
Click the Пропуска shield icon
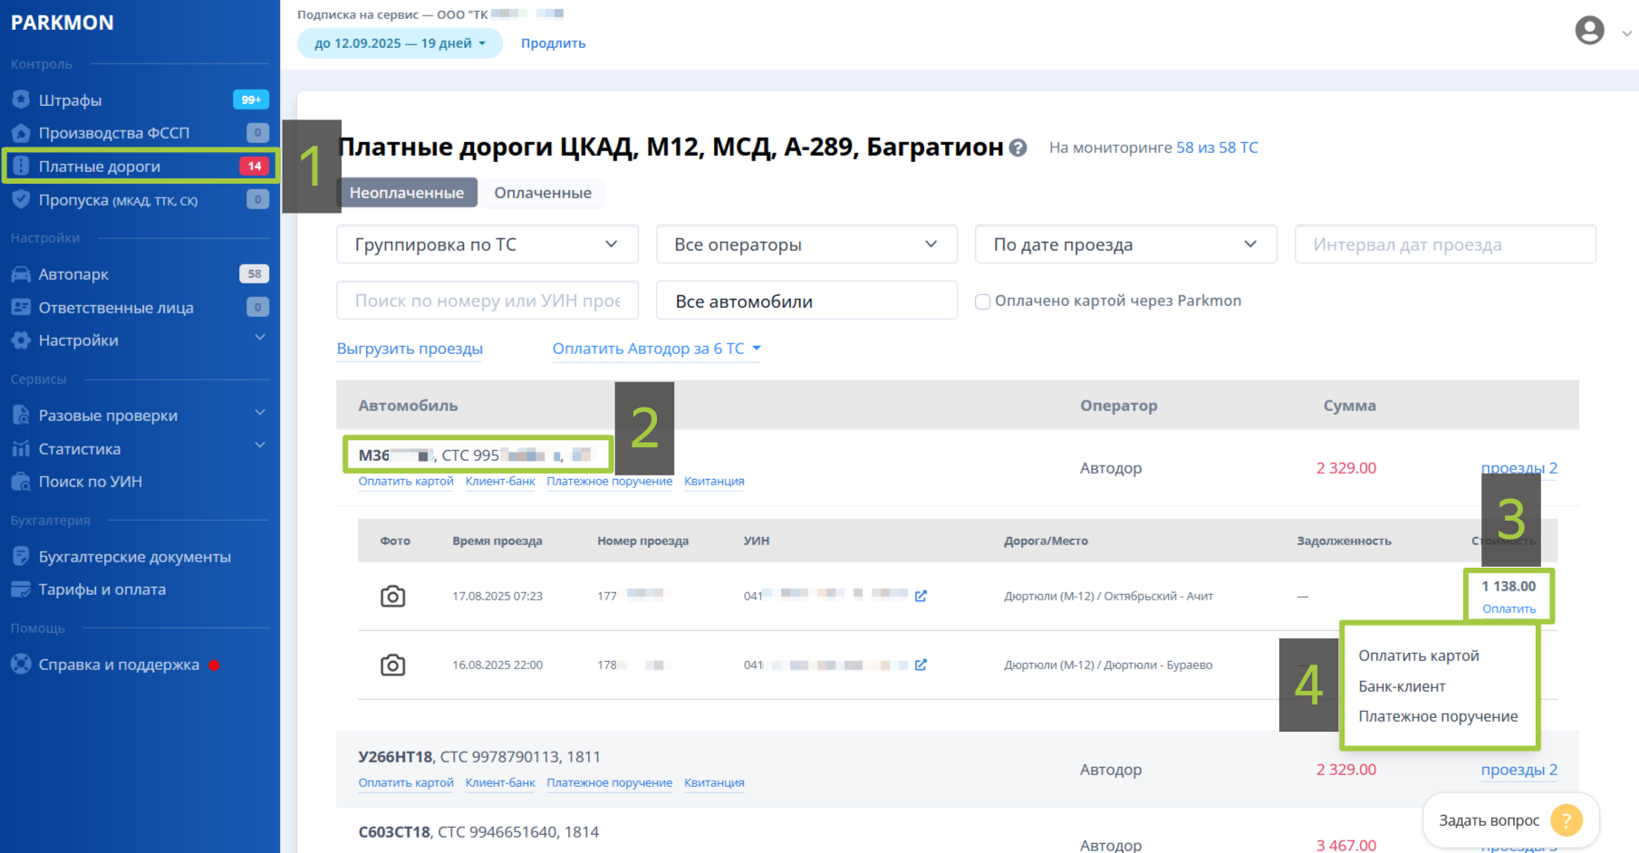click(x=21, y=199)
